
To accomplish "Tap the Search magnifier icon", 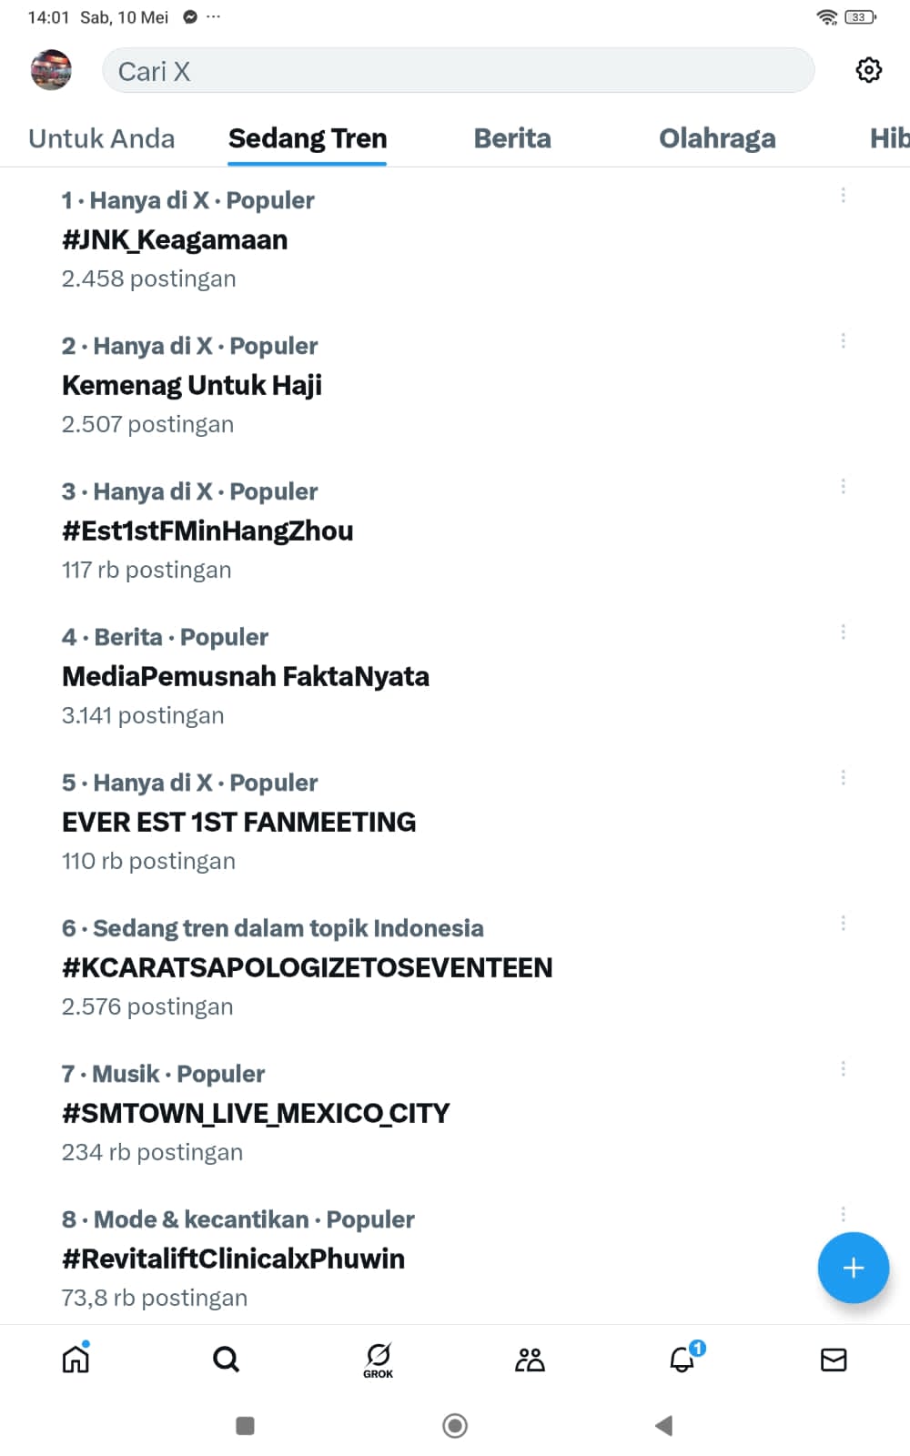I will [x=226, y=1359].
